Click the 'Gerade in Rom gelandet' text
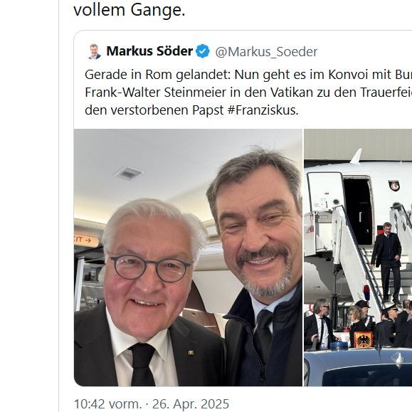The width and height of the screenshot is (412, 412). click(157, 75)
